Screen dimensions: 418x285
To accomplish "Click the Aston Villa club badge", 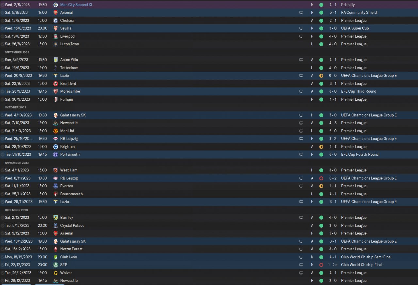I will (x=56, y=60).
